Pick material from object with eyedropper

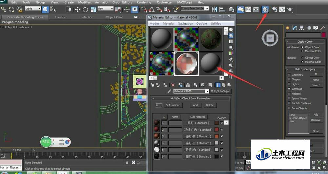tap(169, 91)
